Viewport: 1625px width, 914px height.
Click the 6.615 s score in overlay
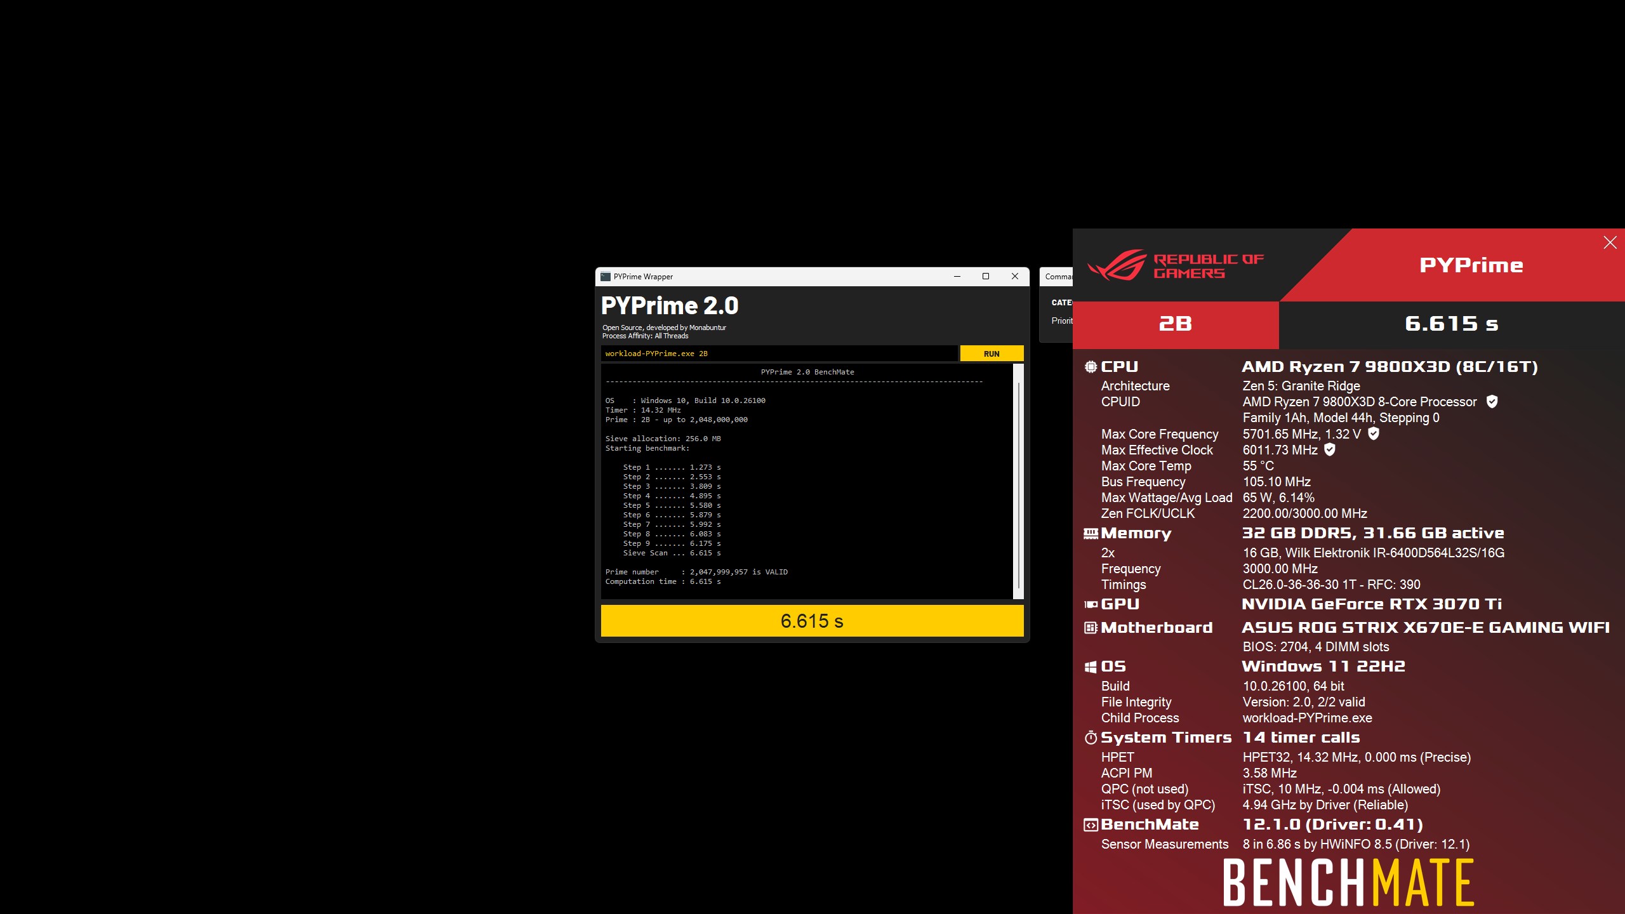[1452, 324]
